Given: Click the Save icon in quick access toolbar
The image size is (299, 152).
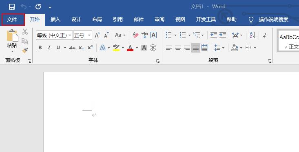Looking at the screenshot, I should click(x=12, y=7).
